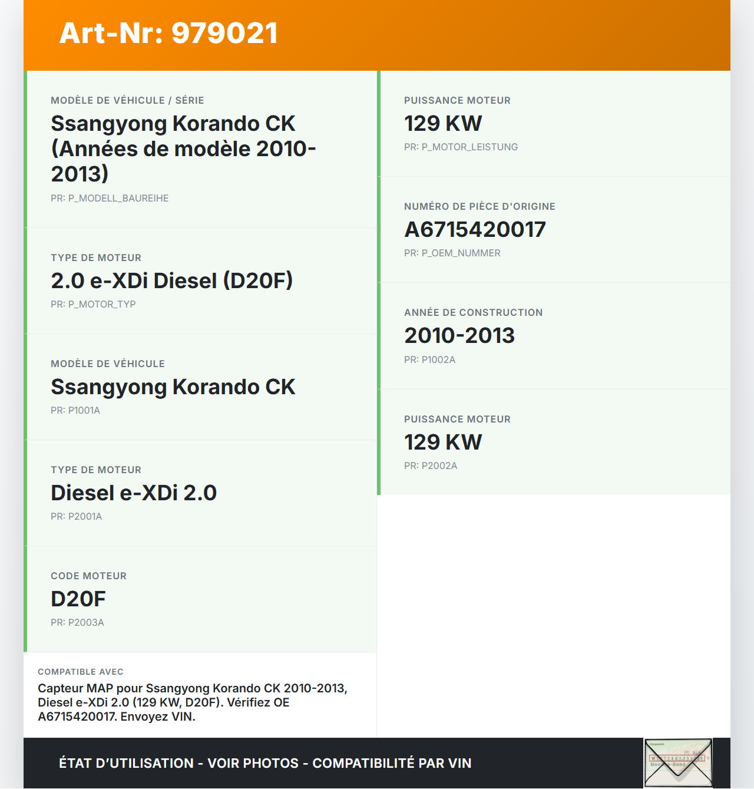Click the MODÈLE DE VÉHICULE / SÉRIE cell
Screen dimensions: 754x789
pyautogui.click(x=127, y=100)
